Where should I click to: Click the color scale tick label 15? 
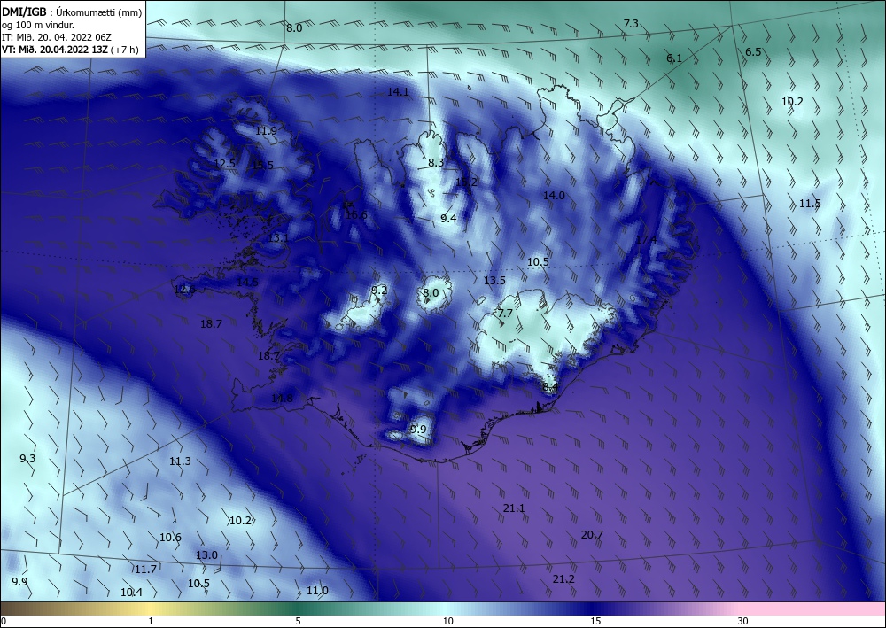point(595,621)
